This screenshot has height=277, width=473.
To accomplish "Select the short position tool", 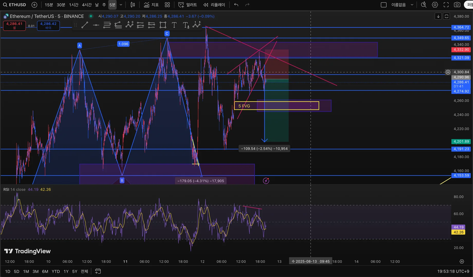I will 152,25.
